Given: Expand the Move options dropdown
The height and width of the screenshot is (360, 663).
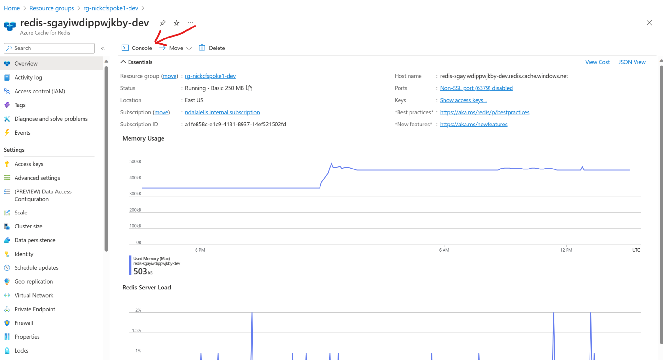Looking at the screenshot, I should click(x=189, y=48).
